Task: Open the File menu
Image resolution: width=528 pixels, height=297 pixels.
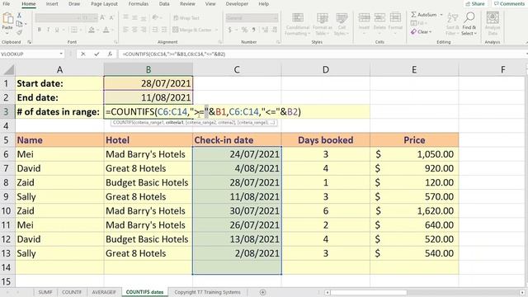Action: click(x=6, y=4)
